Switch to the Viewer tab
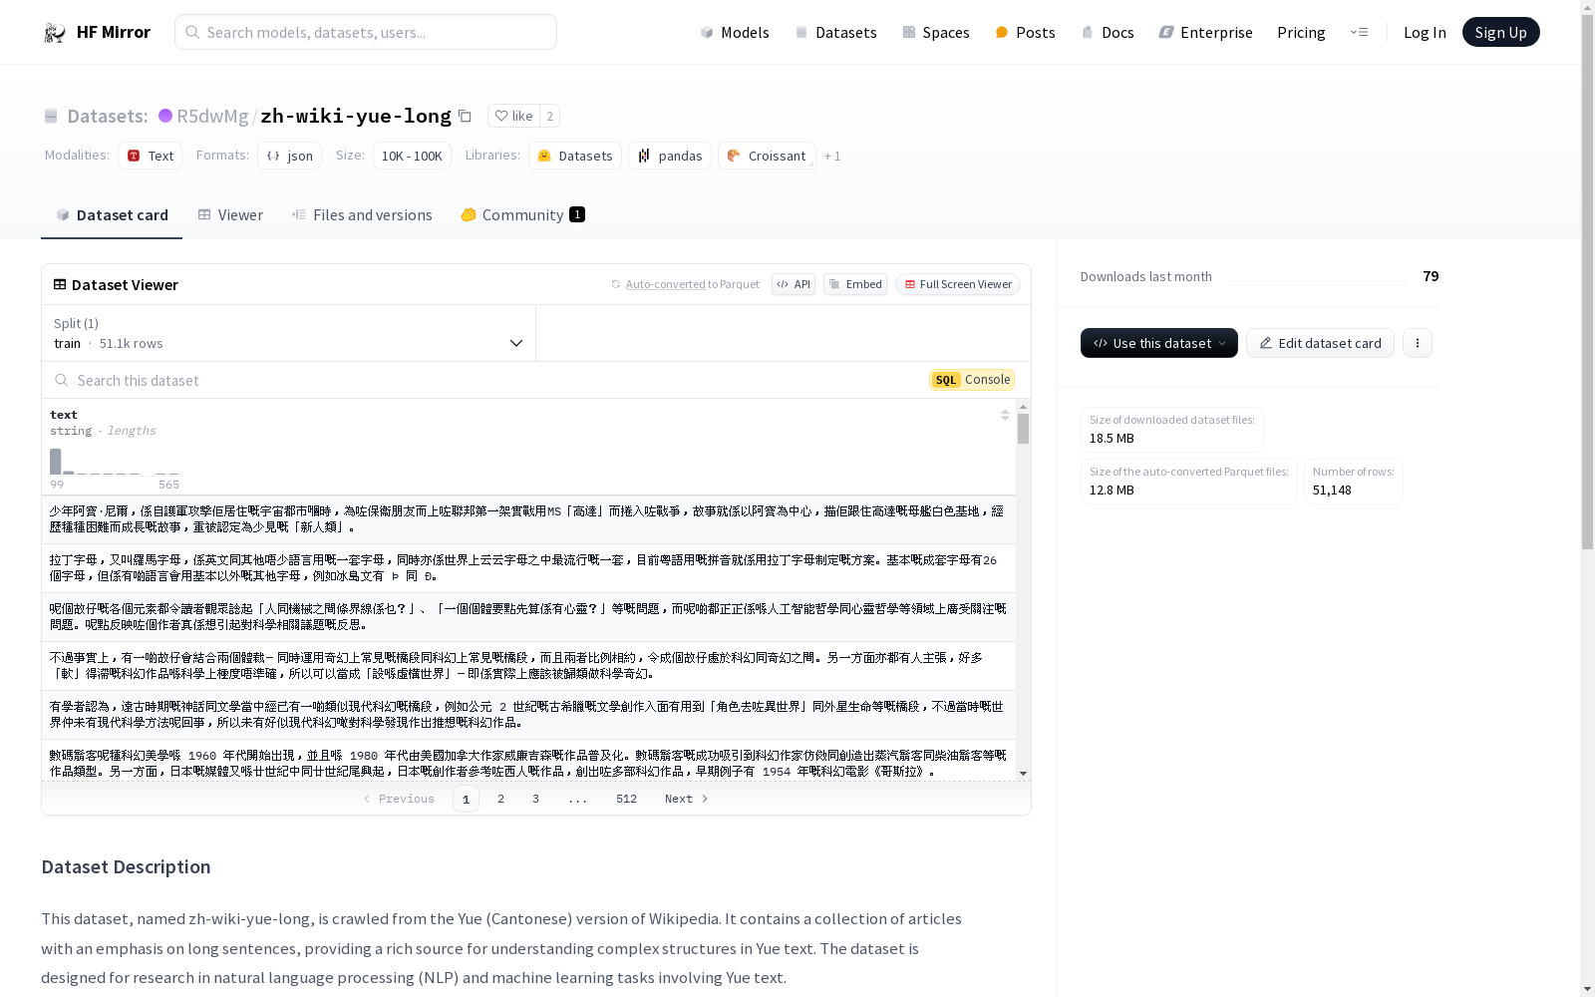This screenshot has height=997, width=1595. (230, 215)
